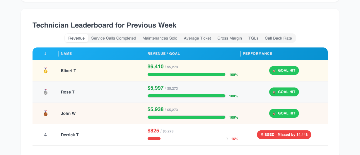Image resolution: width=360 pixels, height=155 pixels.
Task: Click rank number 4 beside Derrick T
Action: tap(45, 135)
